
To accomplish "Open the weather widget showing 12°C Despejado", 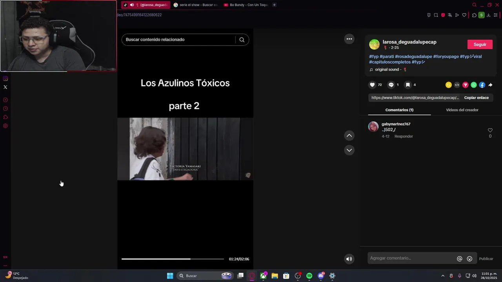I will (16, 275).
